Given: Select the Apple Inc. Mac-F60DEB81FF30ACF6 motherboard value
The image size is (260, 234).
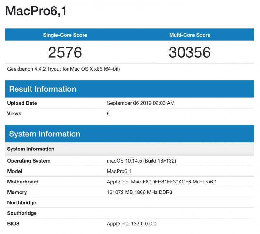Looking at the screenshot, I should [162, 182].
